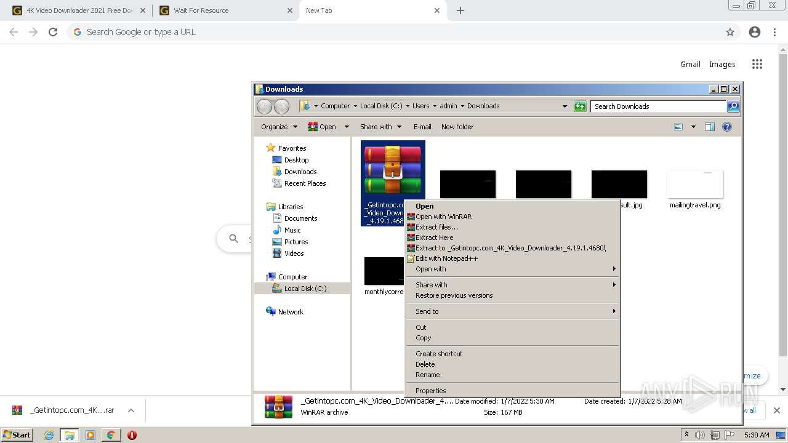Click in the Search Downloads field
The width and height of the screenshot is (788, 443).
657,106
